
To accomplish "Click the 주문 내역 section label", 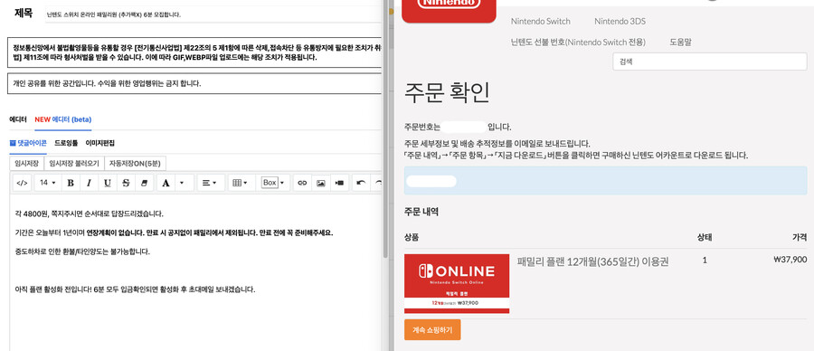I will pyautogui.click(x=421, y=212).
